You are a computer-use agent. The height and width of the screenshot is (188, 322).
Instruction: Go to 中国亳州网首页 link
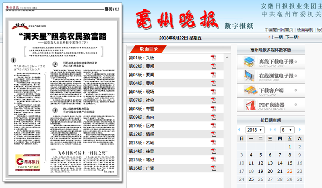(279, 29)
